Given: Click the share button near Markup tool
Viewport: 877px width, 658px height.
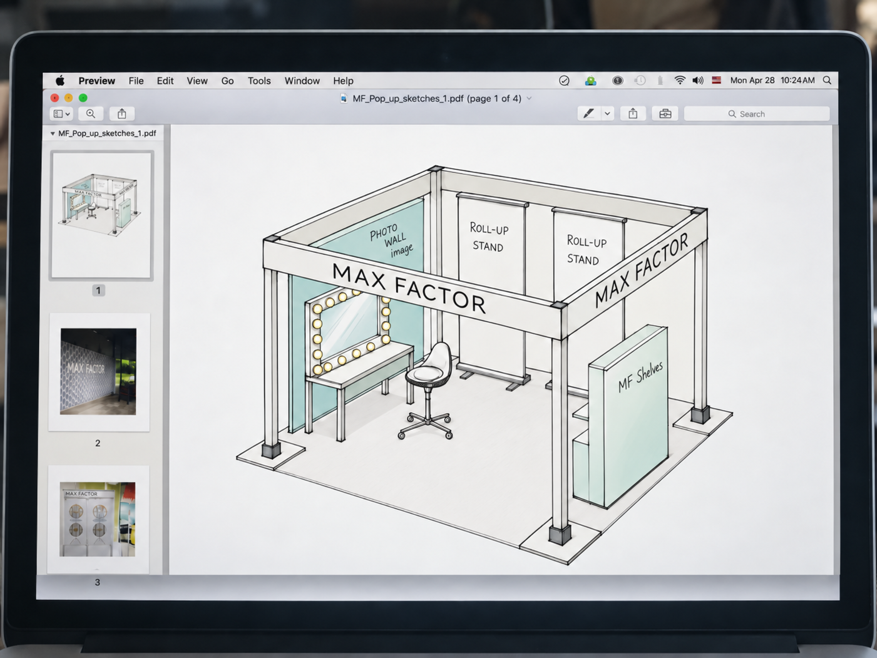Looking at the screenshot, I should [633, 113].
